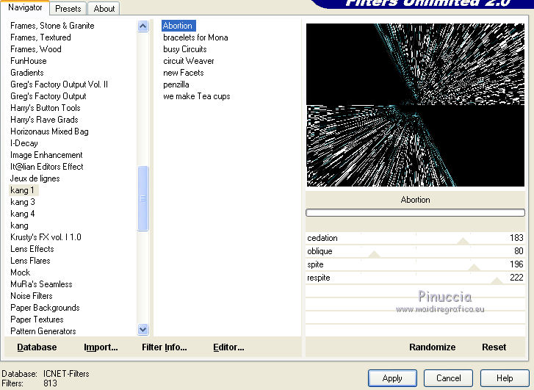The image size is (534, 390).
Task: Select 'Noise Filters' category
Action: (32, 296)
